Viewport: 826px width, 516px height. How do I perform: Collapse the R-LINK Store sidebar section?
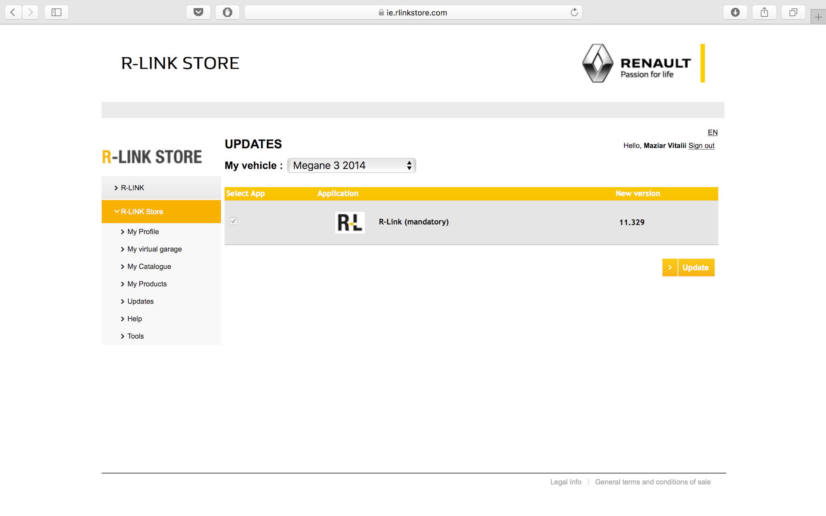tap(142, 212)
